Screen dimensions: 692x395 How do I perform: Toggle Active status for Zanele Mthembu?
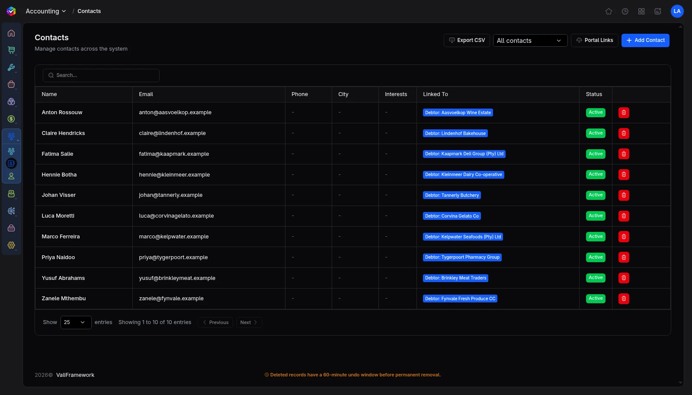(596, 299)
